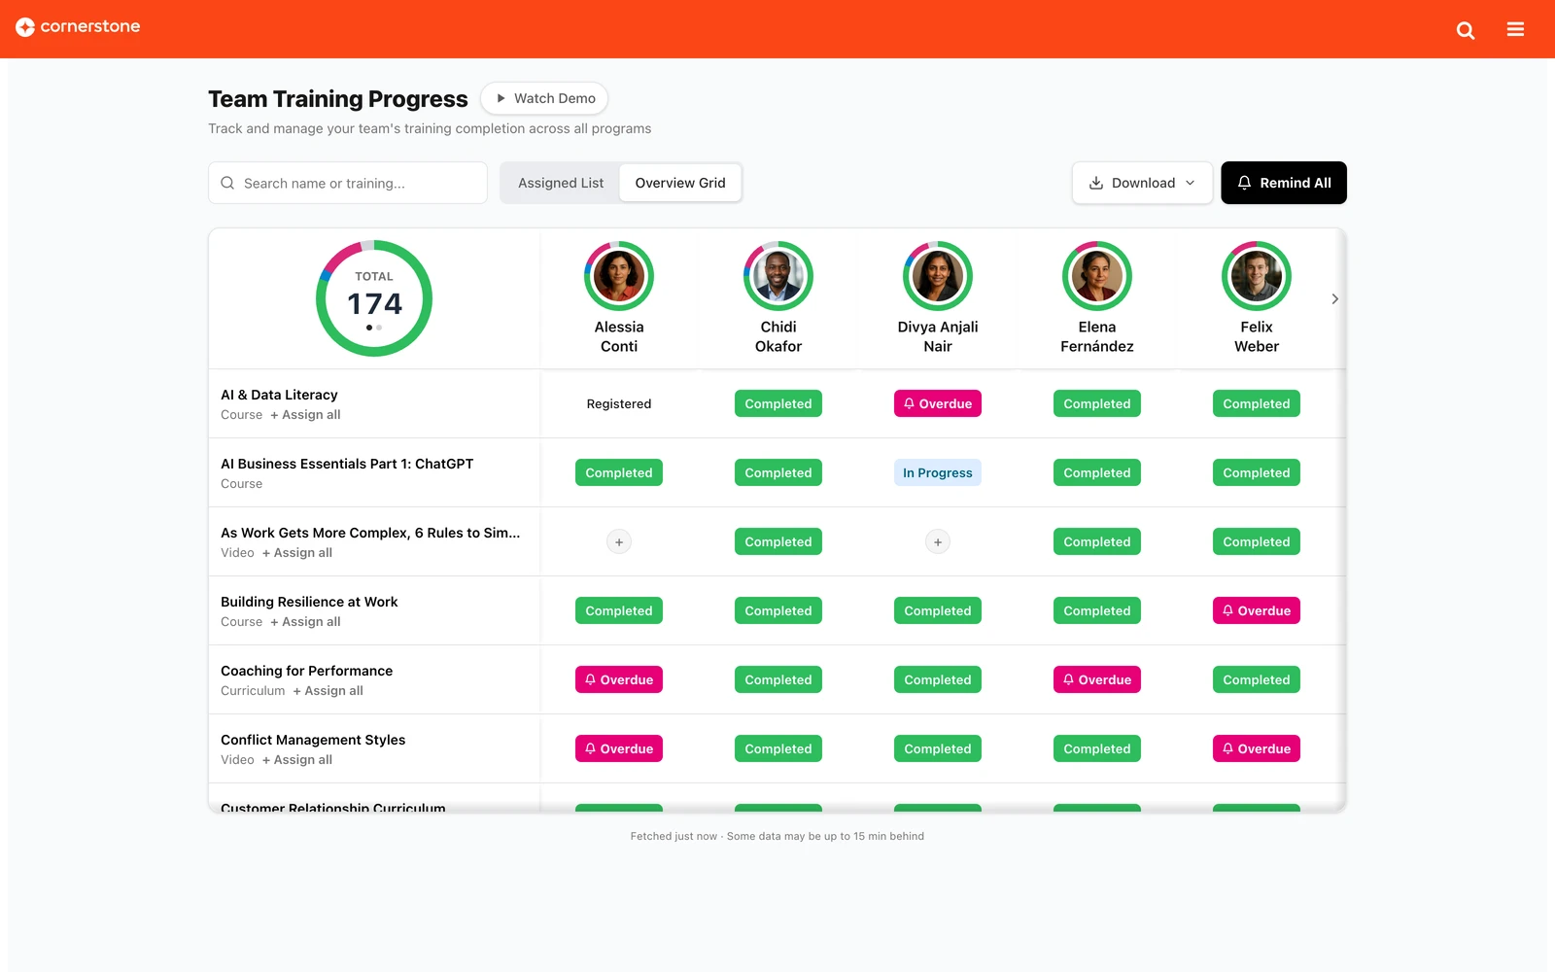Screen dimensions: 1555x972
Task: Open the hamburger menu in the header
Action: point(1515,29)
